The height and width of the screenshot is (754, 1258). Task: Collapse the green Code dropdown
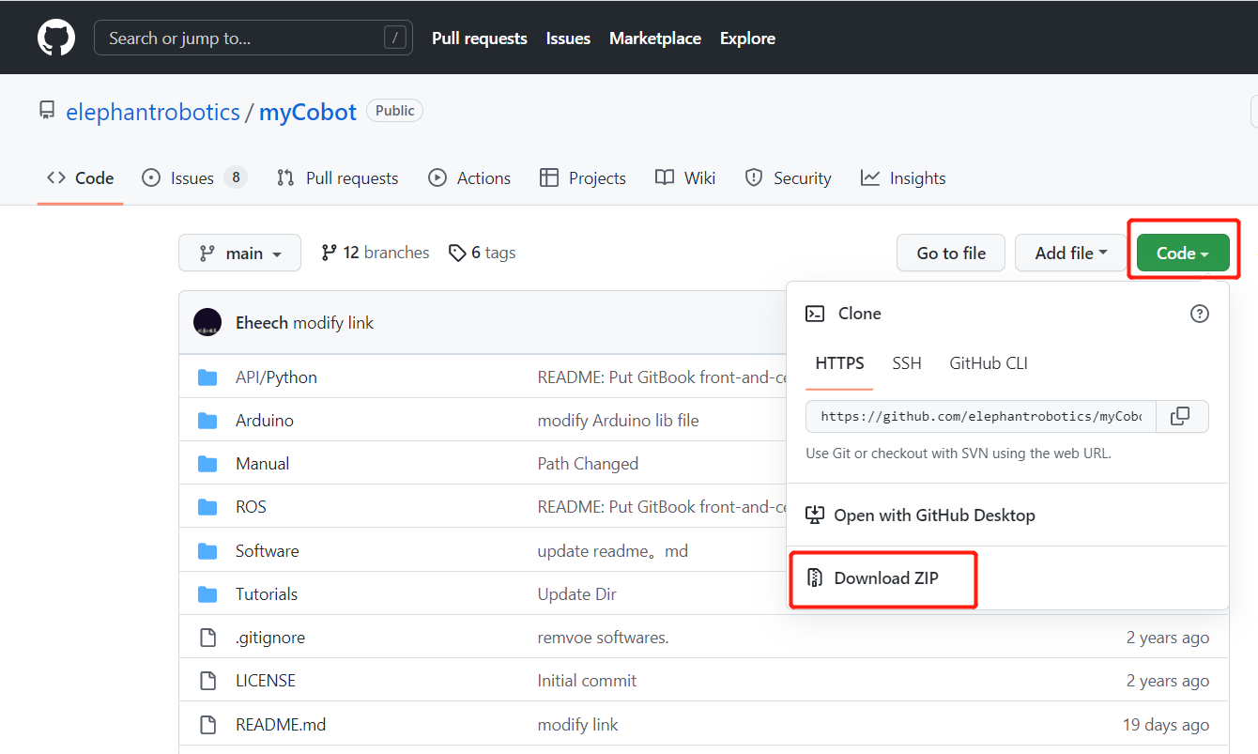pos(1182,254)
